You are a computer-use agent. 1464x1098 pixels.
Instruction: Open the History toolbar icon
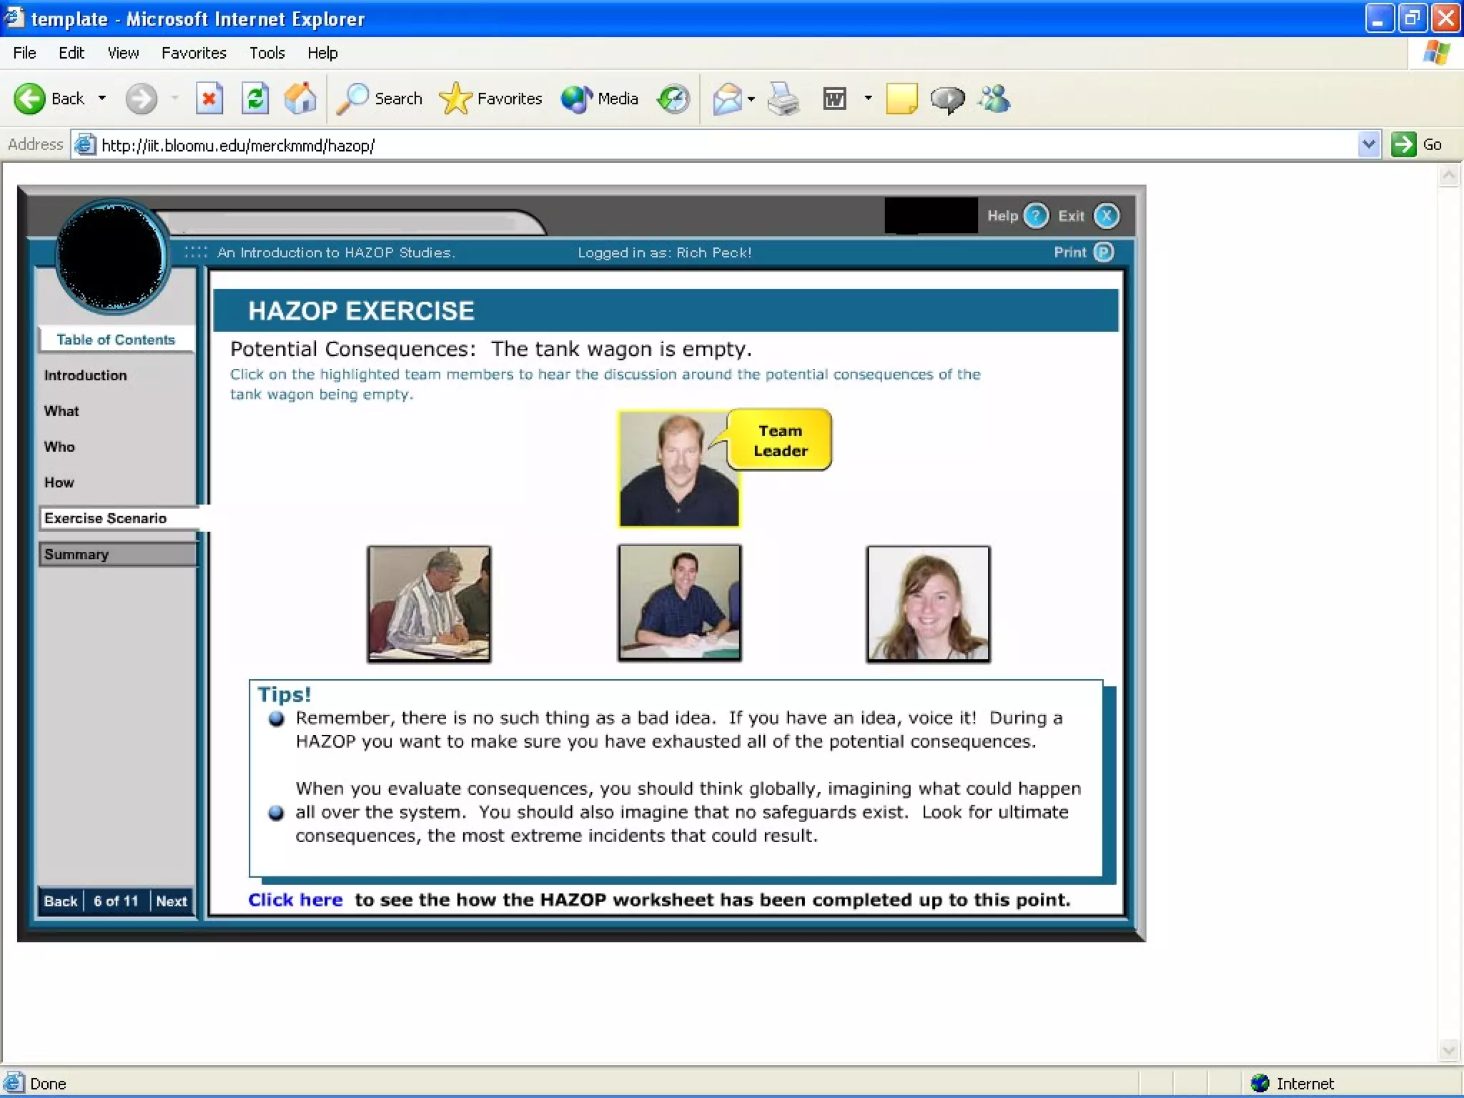[x=673, y=99]
